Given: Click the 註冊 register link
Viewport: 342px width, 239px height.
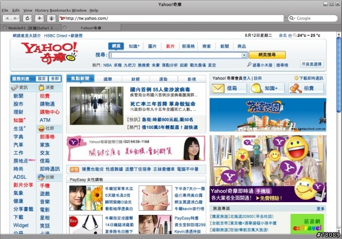Looking at the screenshot, I should (x=258, y=78).
